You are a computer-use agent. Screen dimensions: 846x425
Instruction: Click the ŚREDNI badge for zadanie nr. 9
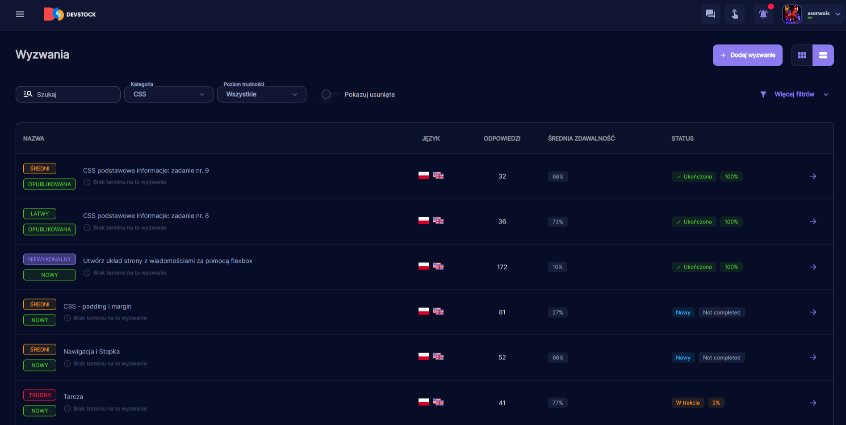(40, 168)
